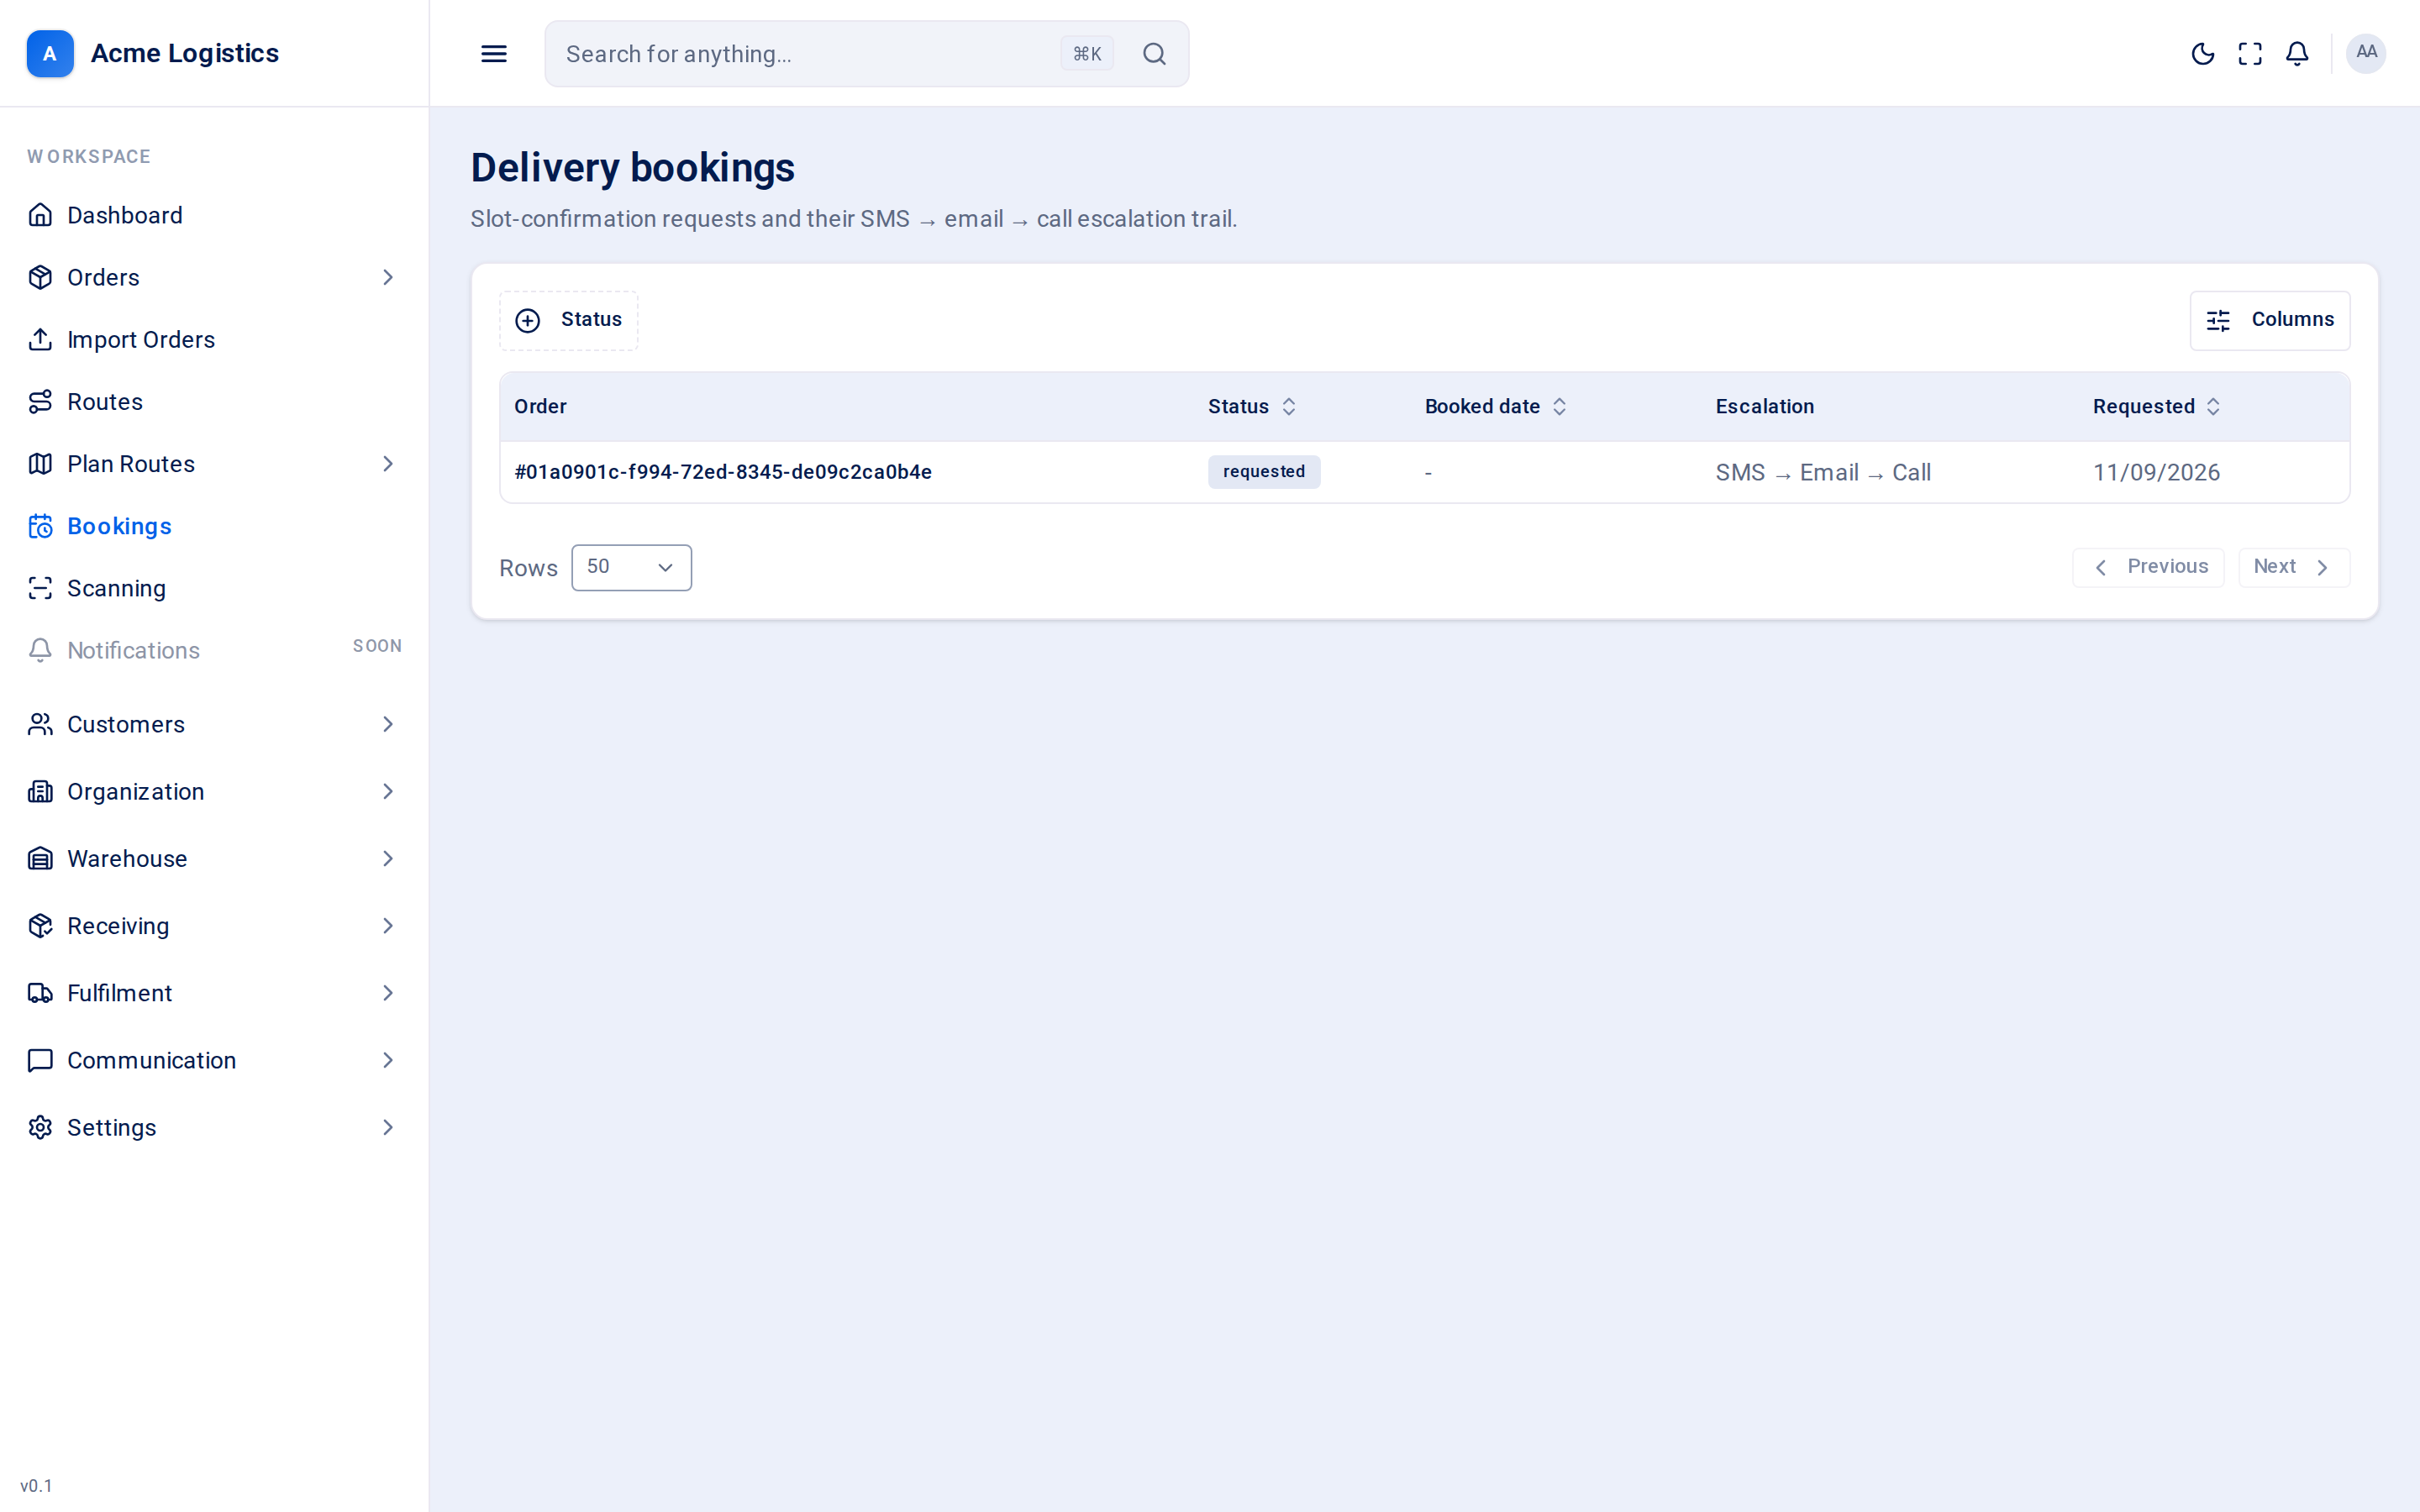Click the Plan Routes map icon
Screen dimensions: 2420x1512
[40, 464]
